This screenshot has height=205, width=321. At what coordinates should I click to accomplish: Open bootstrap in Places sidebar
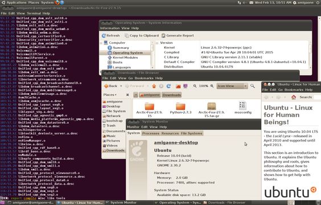pos(112,121)
